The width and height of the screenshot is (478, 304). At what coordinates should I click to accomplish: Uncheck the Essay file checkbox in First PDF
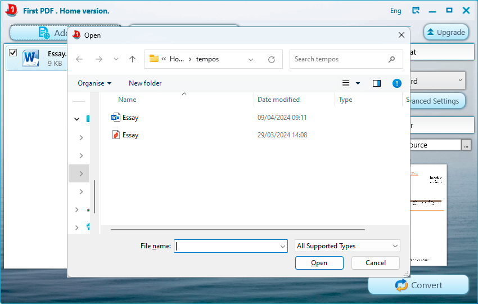13,52
